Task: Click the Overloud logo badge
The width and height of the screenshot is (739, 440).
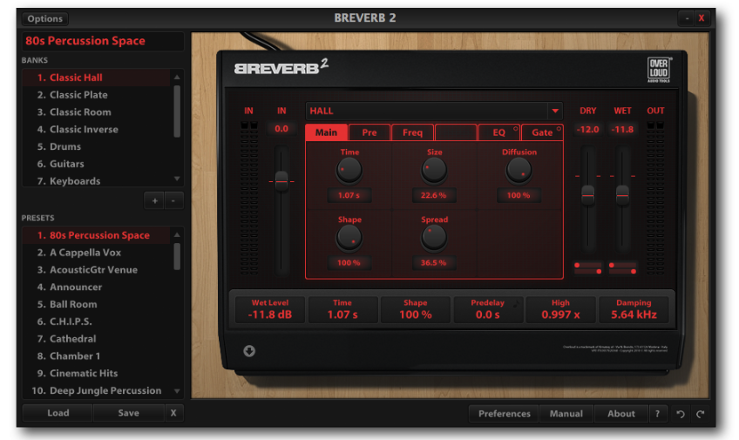Action: tap(659, 69)
